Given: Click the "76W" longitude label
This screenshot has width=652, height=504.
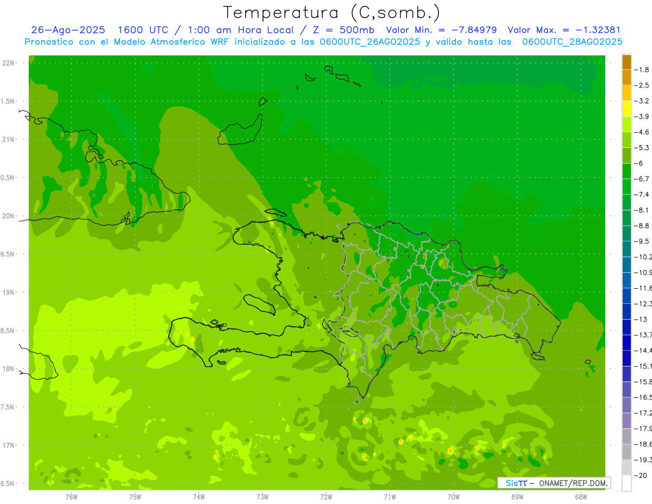Looking at the screenshot, I should (x=71, y=496).
